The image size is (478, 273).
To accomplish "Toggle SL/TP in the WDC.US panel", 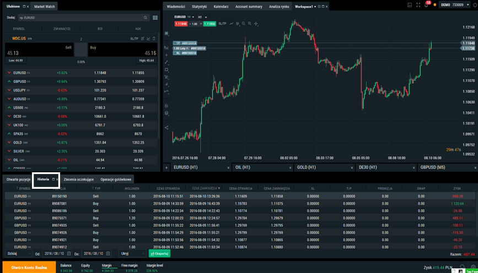I will pos(134,39).
